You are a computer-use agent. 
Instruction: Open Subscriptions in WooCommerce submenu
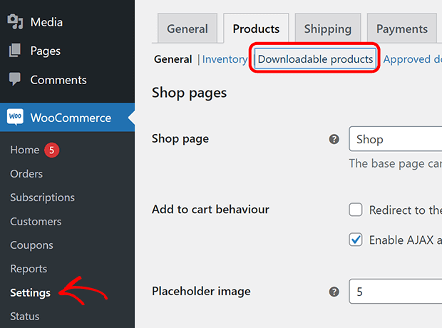[x=43, y=198]
